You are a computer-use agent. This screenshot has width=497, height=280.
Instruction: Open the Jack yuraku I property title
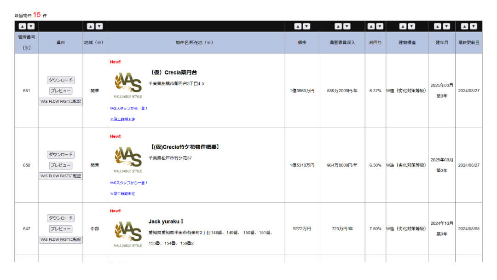[x=166, y=222]
